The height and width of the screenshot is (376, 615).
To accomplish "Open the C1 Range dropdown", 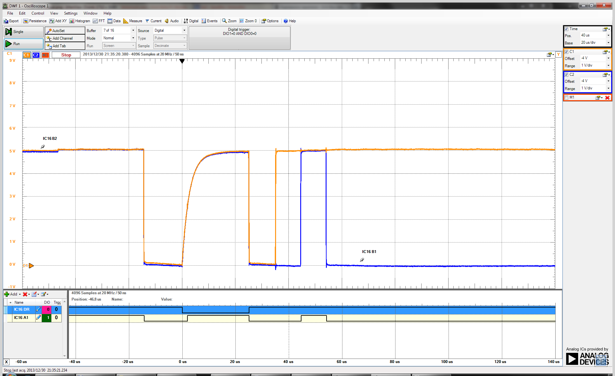I will pyautogui.click(x=595, y=65).
